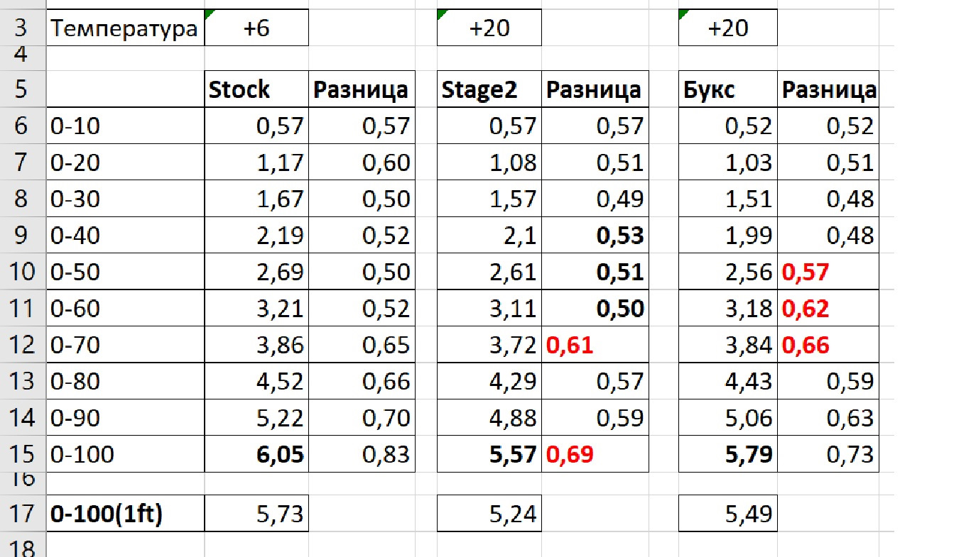
Task: Click the 0-90 row label cell
Action: pyautogui.click(x=125, y=417)
